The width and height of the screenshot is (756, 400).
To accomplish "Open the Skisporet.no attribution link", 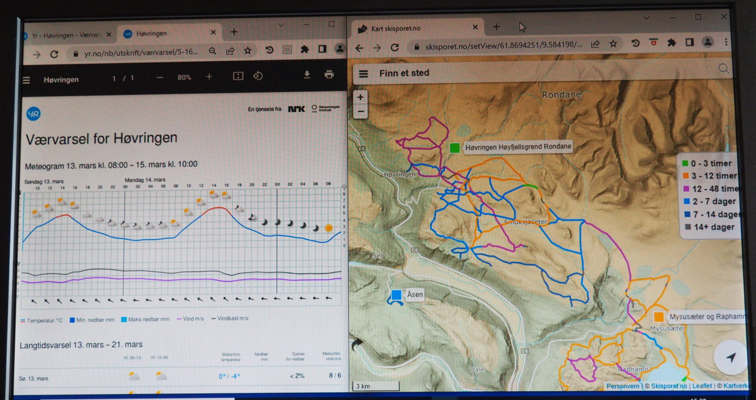I will pyautogui.click(x=669, y=386).
